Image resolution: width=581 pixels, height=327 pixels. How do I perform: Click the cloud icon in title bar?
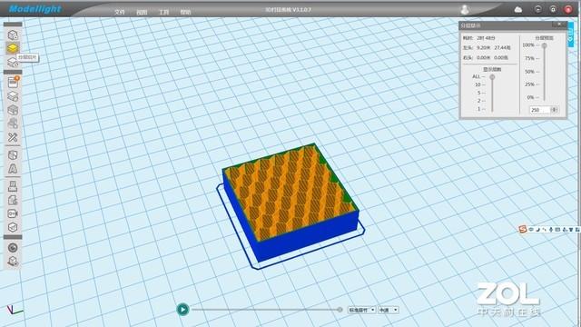(x=518, y=10)
